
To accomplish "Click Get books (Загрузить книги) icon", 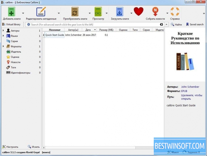I will (x=120, y=12).
